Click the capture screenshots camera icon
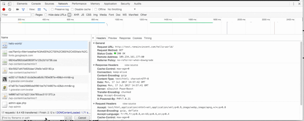Screen dimensions: 304x121 coord(18,9)
